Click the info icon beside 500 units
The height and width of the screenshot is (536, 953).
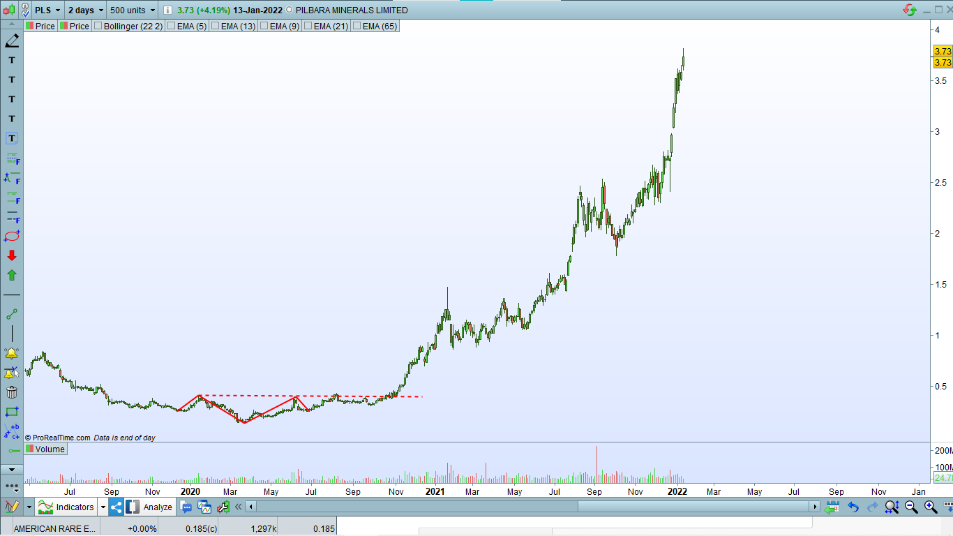pyautogui.click(x=167, y=10)
